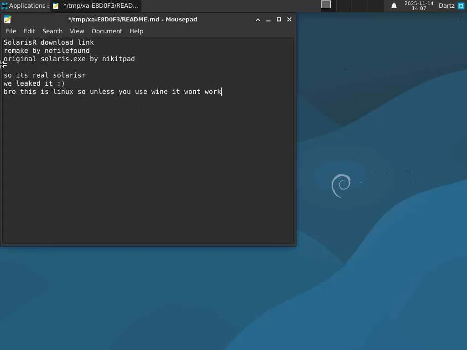Click the line 'SolarisR download link'

click(48, 42)
